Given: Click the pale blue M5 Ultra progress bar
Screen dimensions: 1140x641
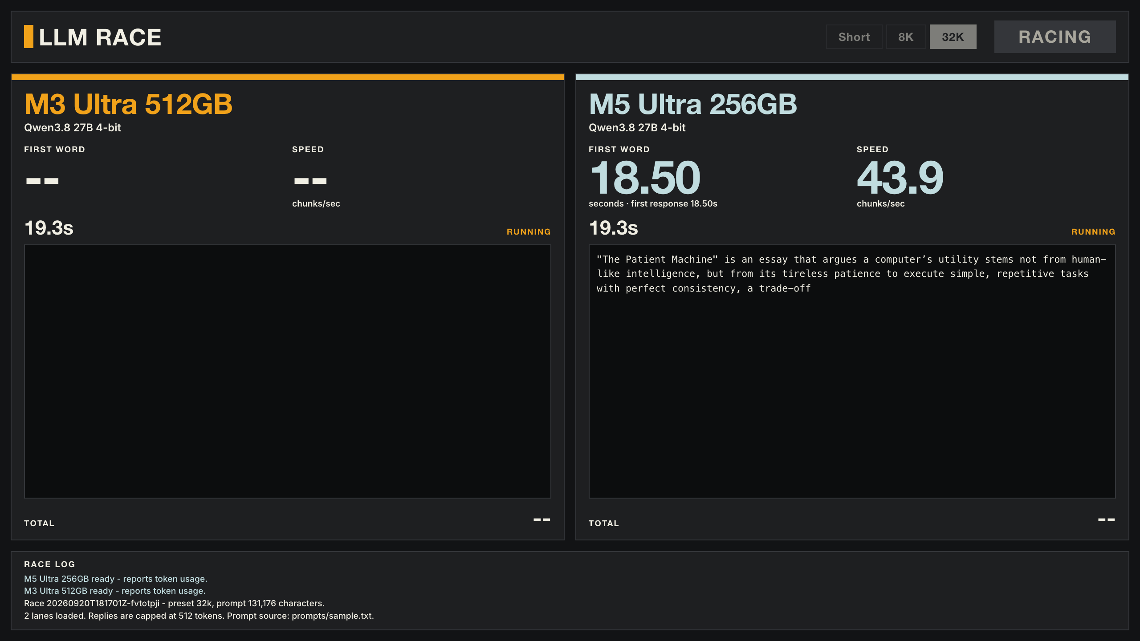Looking at the screenshot, I should 852,77.
